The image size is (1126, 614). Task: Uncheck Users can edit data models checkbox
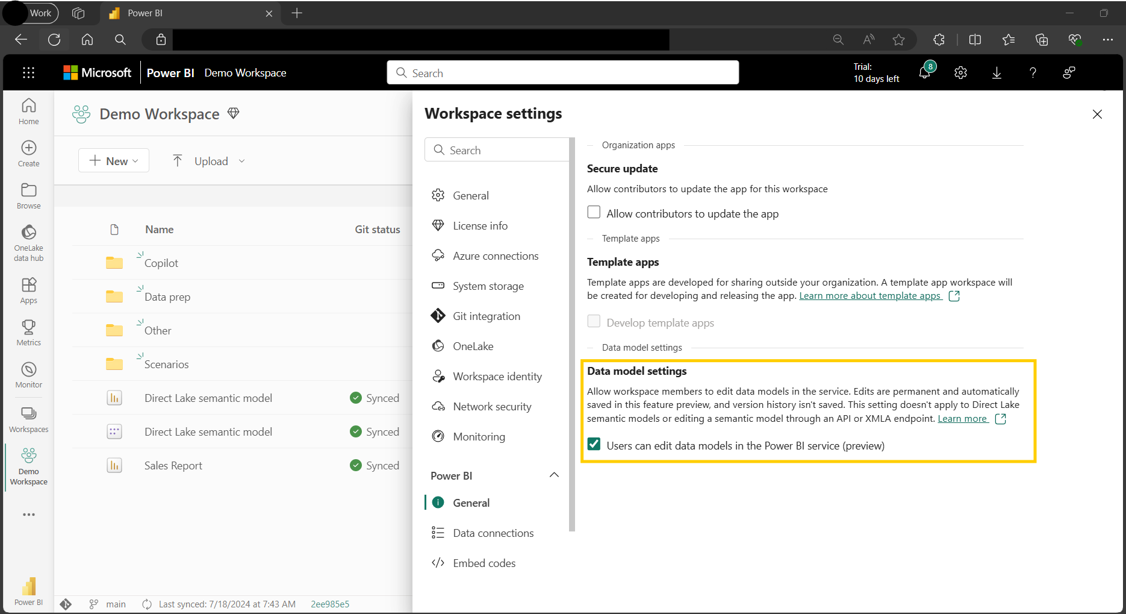594,445
